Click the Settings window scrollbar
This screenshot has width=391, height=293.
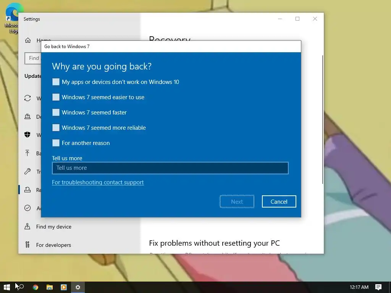[323, 119]
